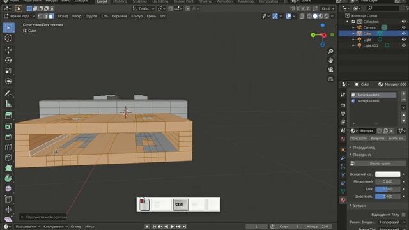Select the Shrink/Fatten tool
Screen dimensions: 409x230
[8, 210]
